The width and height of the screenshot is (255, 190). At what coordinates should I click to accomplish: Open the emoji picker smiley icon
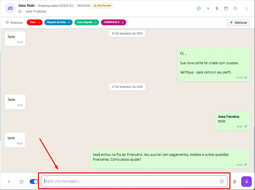[222, 181]
